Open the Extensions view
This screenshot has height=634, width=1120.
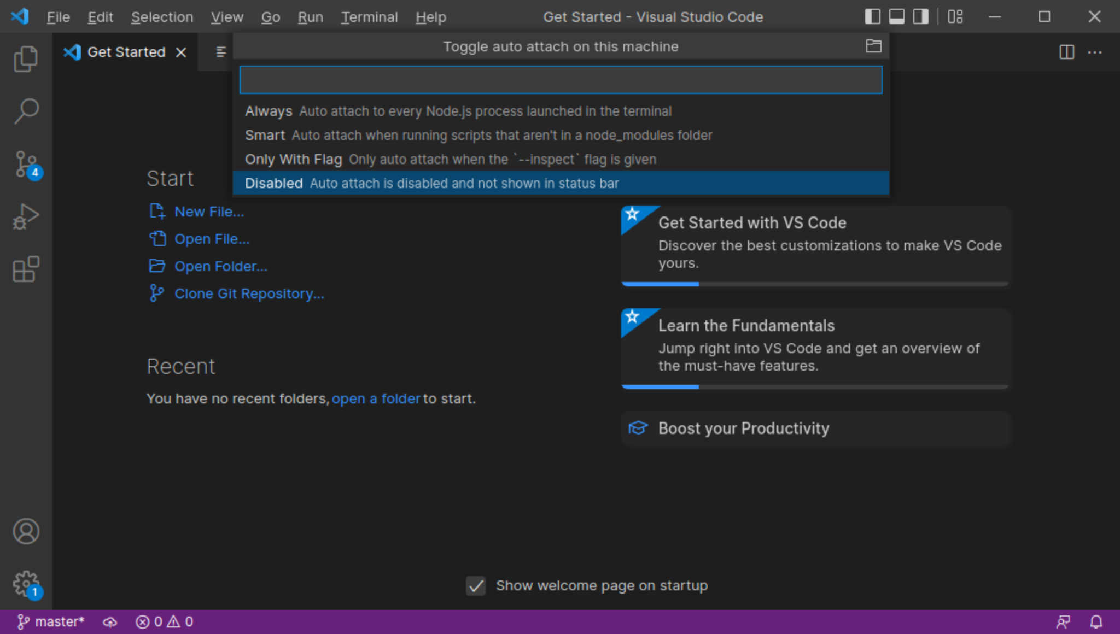[26, 269]
